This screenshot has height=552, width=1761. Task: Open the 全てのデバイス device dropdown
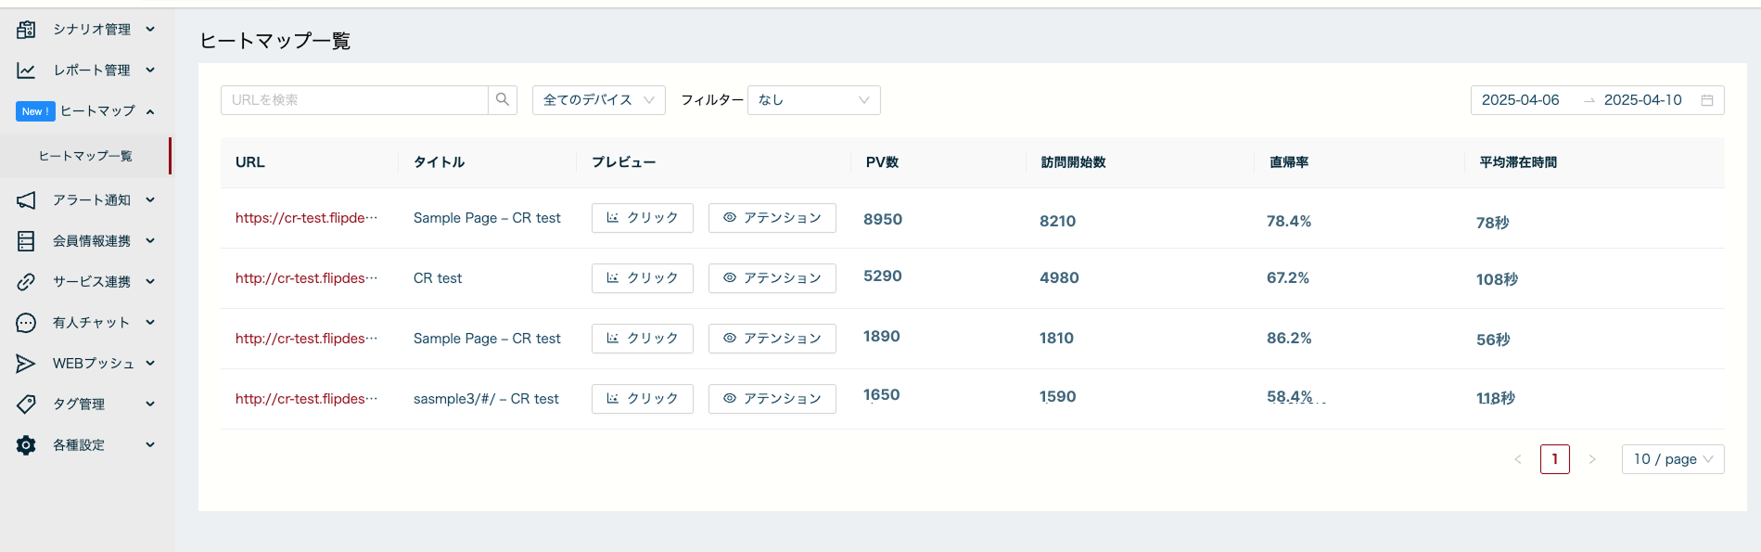coord(598,100)
